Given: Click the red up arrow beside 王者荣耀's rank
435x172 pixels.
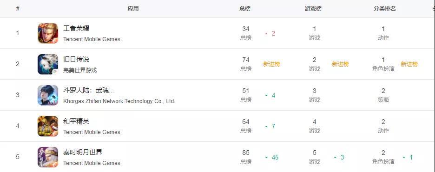Looking at the screenshot, I should tap(266, 34).
